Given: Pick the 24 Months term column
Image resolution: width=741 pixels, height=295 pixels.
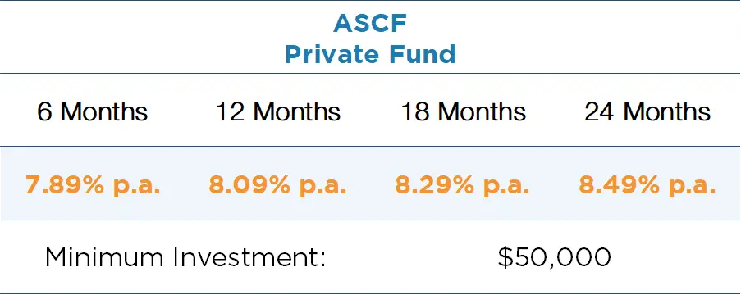Looking at the screenshot, I should point(647,112).
